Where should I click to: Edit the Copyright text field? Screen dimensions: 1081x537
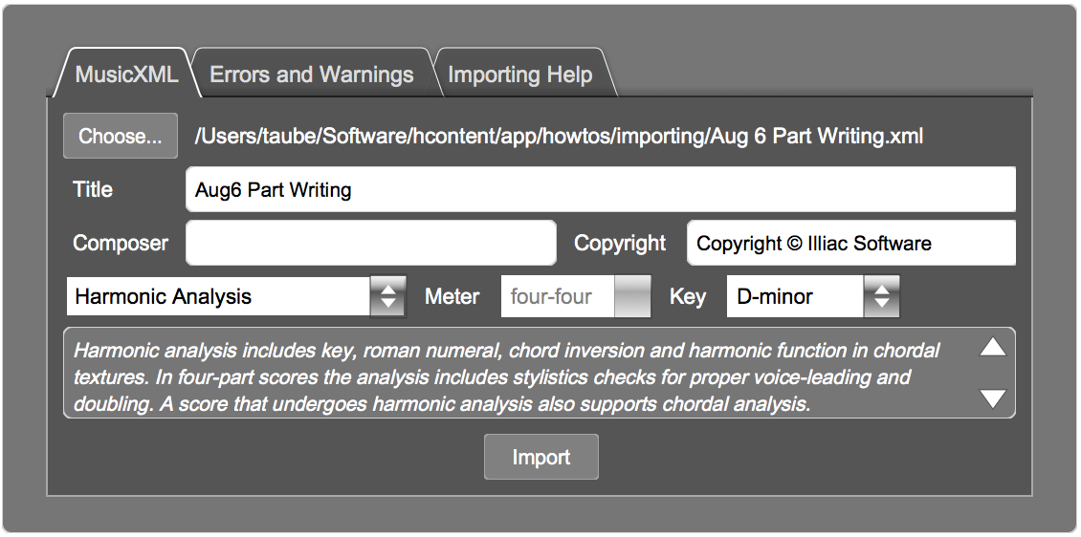coord(850,243)
